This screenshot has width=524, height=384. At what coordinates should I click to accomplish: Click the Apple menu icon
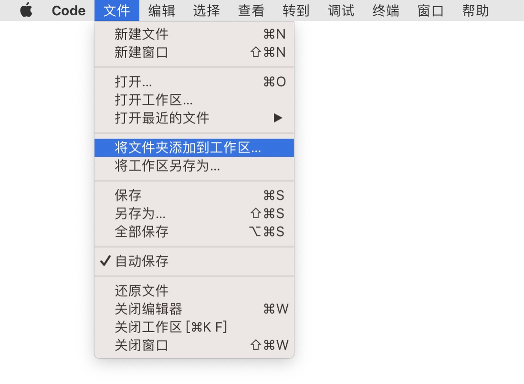pos(26,10)
